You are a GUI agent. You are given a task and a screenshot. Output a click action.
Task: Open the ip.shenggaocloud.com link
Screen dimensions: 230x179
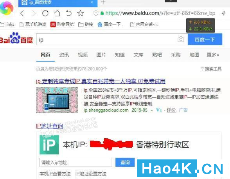point(106,110)
